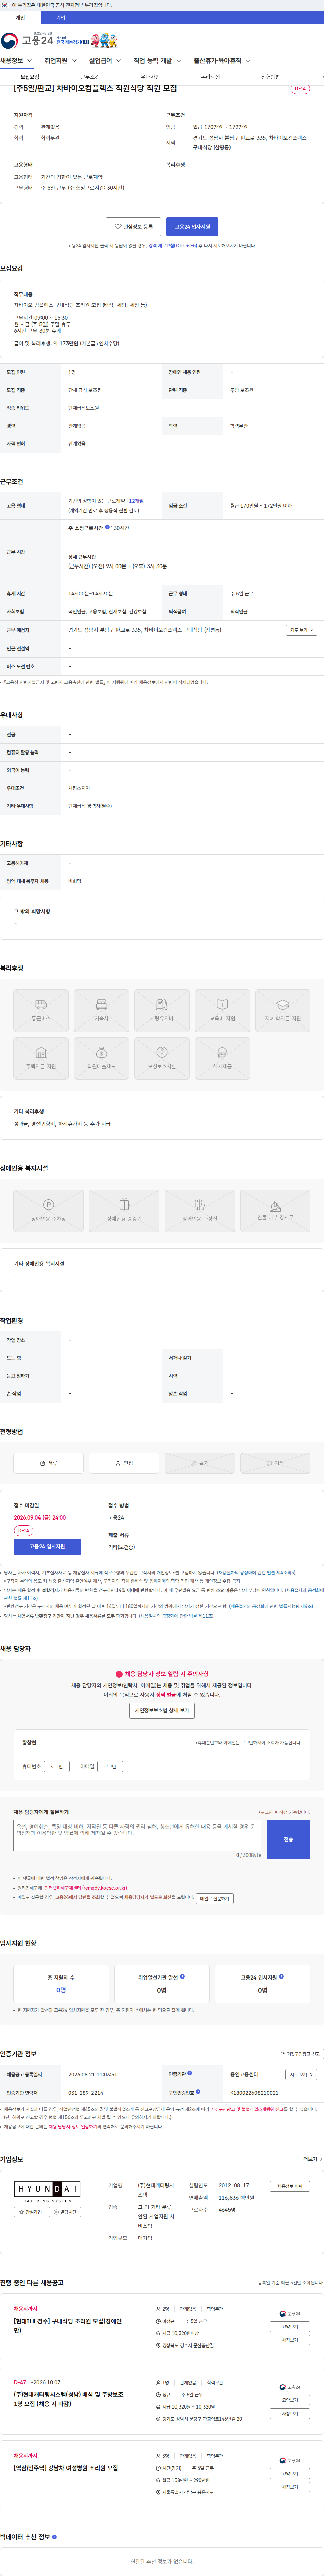
Task: Select the 주택자금 지원 icon
Action: [41, 1059]
